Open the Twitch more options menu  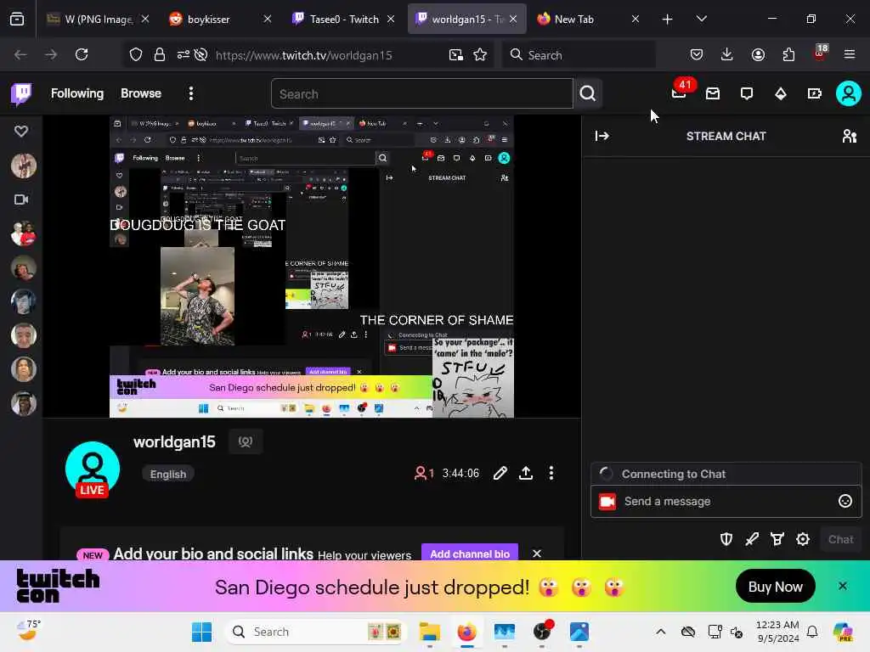coord(191,93)
